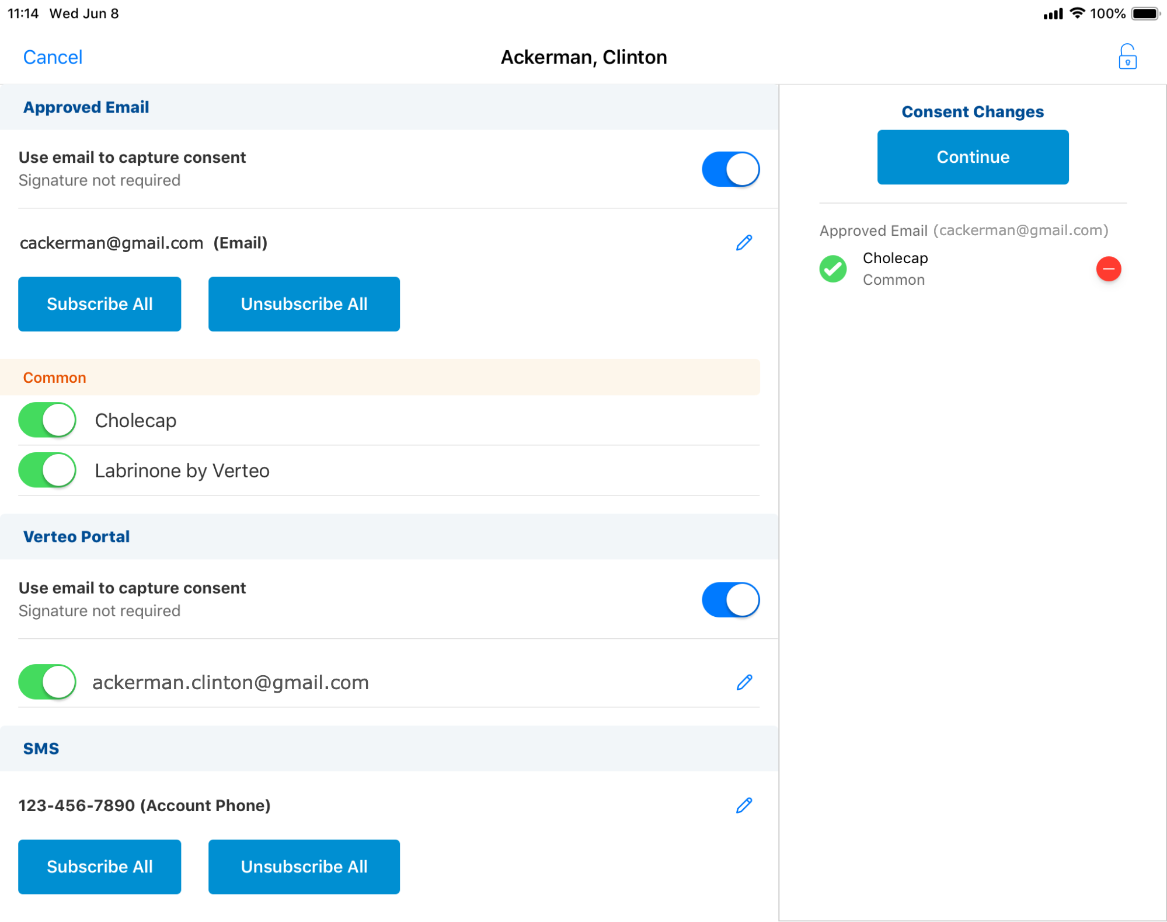This screenshot has width=1167, height=922.
Task: Tap the battery status icon
Action: (x=1144, y=13)
